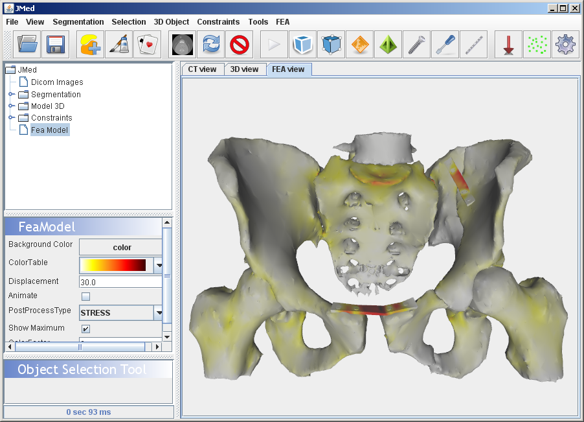Open the Segmentation menu
This screenshot has width=584, height=422.
point(78,22)
